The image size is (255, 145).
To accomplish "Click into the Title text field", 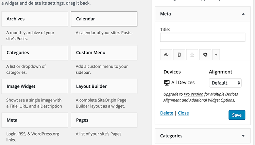I will (202, 37).
